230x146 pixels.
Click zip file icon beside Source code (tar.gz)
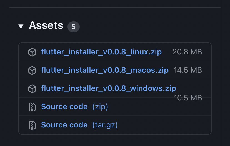point(32,125)
